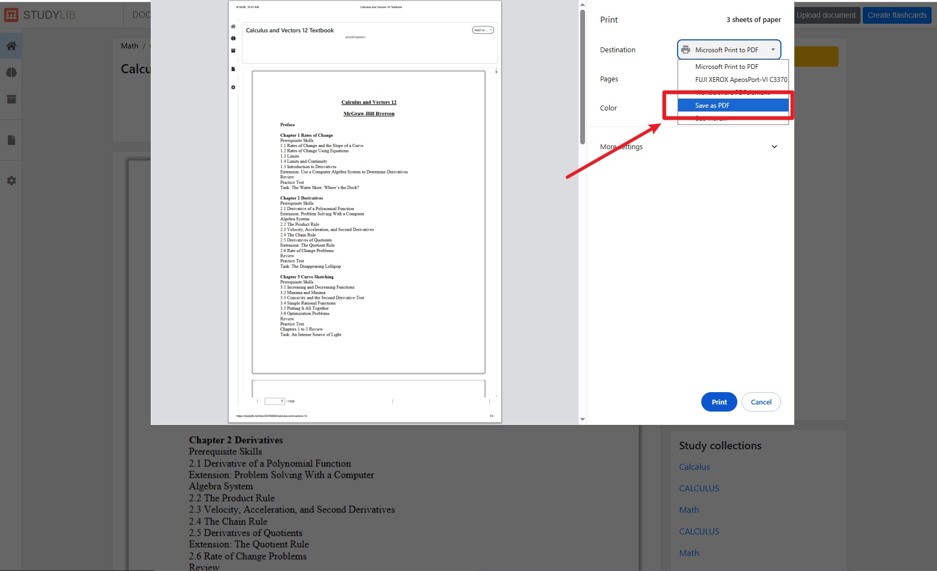The width and height of the screenshot is (937, 571).
Task: Click preview scrollbar up arrow
Action: 582,4
